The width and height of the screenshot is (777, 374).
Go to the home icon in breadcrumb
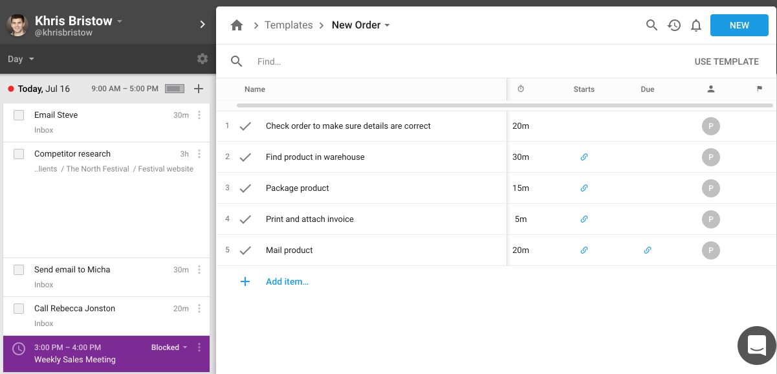[237, 25]
